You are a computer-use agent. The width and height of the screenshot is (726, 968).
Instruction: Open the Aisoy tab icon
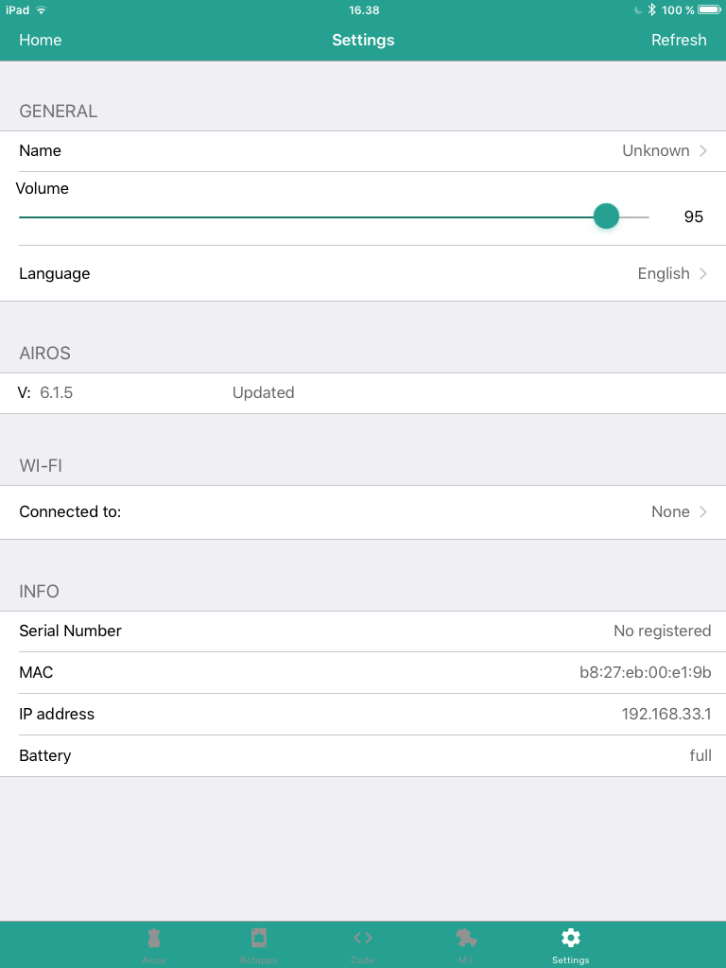(153, 938)
